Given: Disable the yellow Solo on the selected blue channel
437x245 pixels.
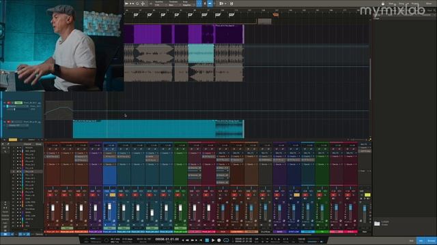Looking at the screenshot, I should pos(113,195).
